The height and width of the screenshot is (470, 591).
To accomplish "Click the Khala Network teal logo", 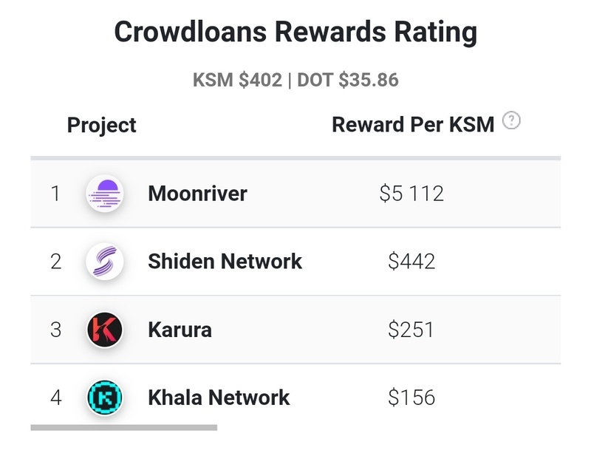I will [x=104, y=398].
